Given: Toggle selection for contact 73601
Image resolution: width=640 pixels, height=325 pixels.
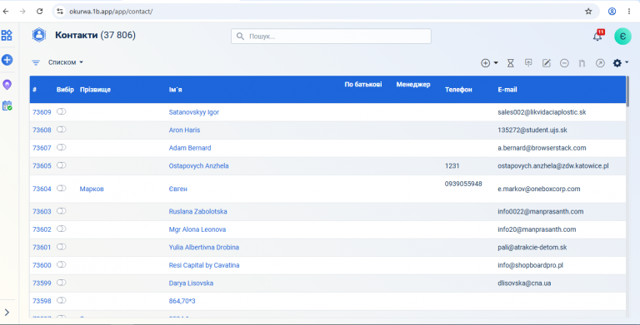Looking at the screenshot, I should coord(61,247).
